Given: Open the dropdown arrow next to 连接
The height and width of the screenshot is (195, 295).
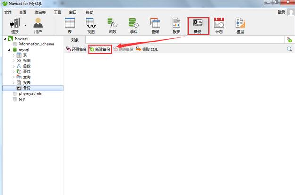Looking at the screenshot, I should 26,26.
